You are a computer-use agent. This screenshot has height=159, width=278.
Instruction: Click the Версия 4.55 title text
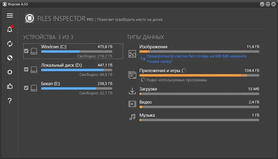[x=18, y=4]
